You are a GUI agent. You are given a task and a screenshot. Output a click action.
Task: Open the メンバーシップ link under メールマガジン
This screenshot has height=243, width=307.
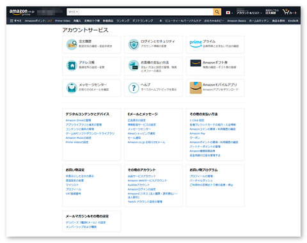(x=81, y=227)
